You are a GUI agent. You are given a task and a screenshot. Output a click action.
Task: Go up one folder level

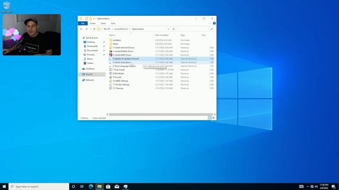tap(94, 29)
